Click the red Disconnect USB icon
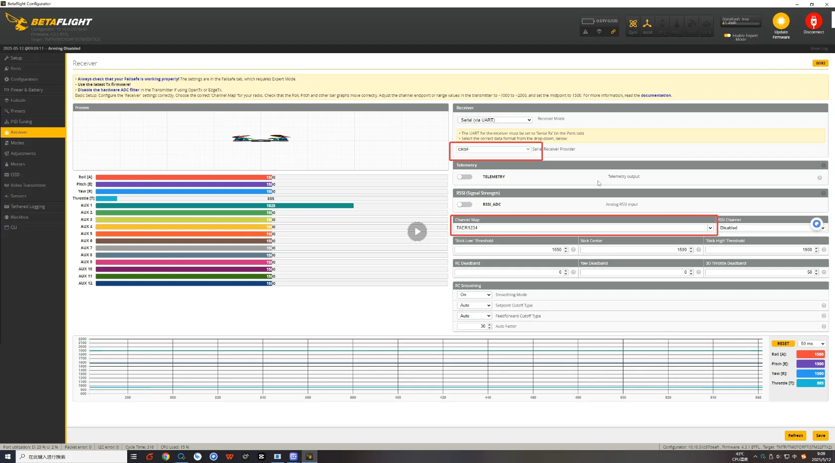The height and width of the screenshot is (463, 835). tap(814, 21)
